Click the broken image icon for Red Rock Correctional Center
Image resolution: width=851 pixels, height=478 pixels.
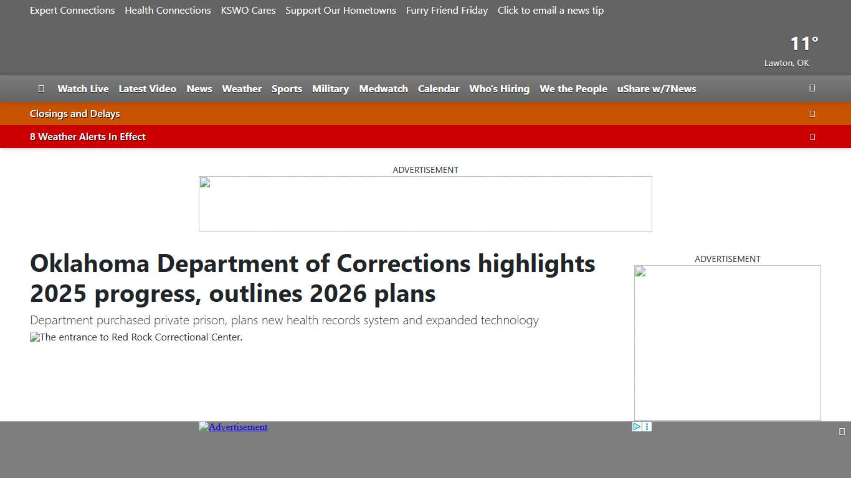[x=34, y=337]
